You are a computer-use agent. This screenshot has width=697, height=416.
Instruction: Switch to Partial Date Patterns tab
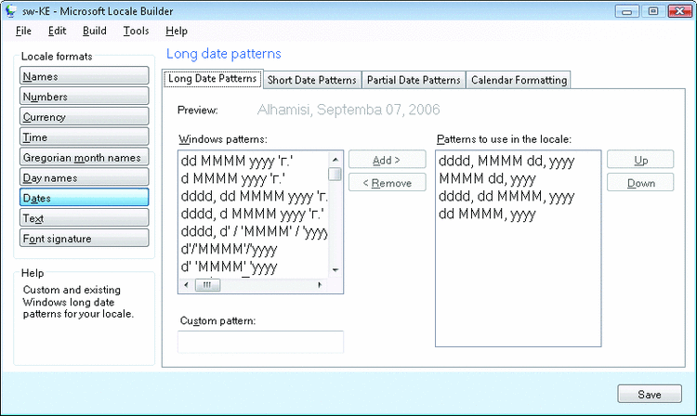point(414,80)
